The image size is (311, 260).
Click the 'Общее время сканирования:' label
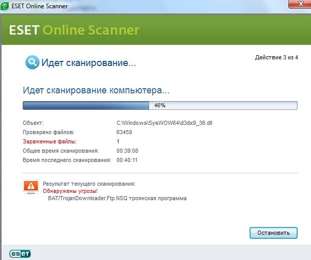click(x=61, y=151)
